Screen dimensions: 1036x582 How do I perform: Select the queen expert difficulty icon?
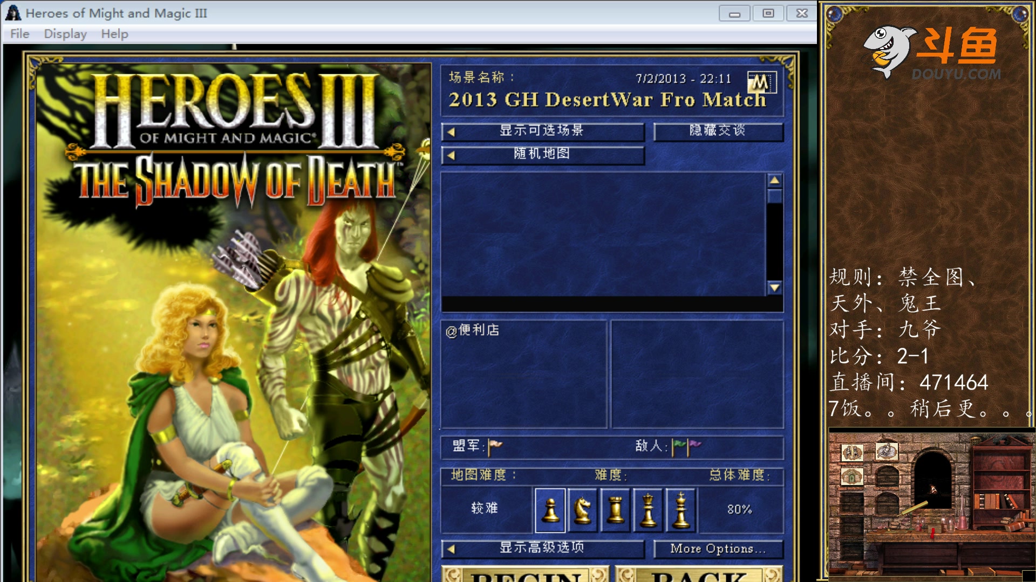pos(648,509)
